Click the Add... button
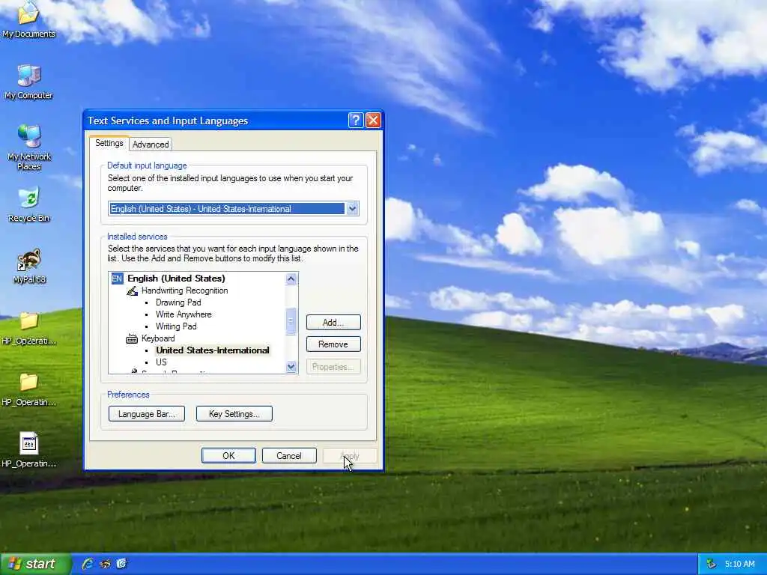Viewport: 767px width, 575px height. pyautogui.click(x=333, y=323)
